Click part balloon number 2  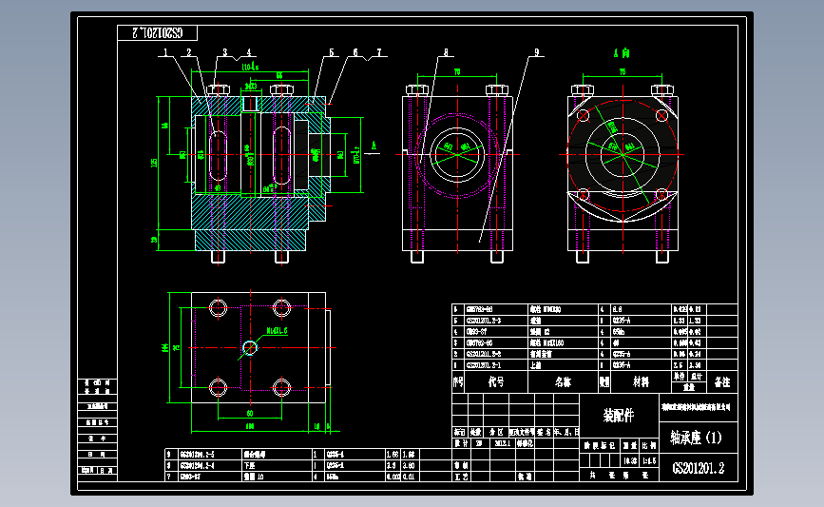coord(189,52)
